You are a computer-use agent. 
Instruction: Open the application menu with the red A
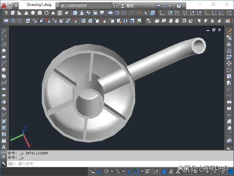tap(3, 5)
